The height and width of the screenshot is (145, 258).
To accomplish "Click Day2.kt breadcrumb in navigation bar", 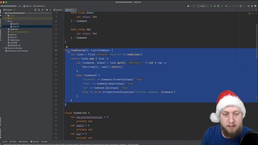I will pyautogui.click(x=27, y=6).
